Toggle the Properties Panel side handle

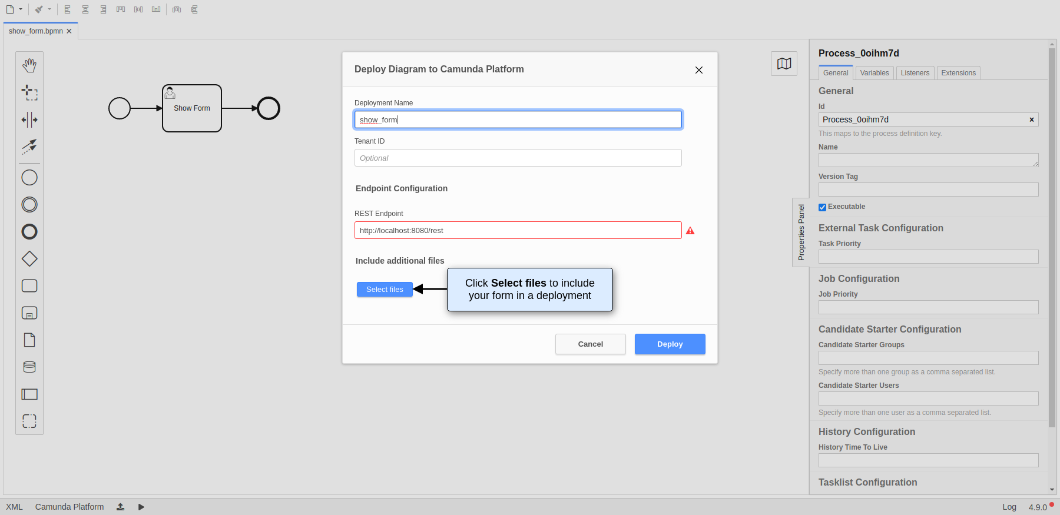pos(801,232)
